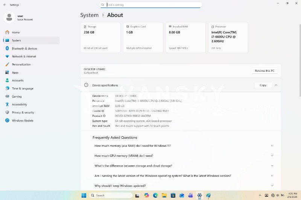Open Accessibility settings page

pos(31,104)
